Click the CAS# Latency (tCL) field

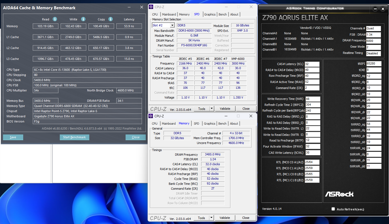(312, 64)
